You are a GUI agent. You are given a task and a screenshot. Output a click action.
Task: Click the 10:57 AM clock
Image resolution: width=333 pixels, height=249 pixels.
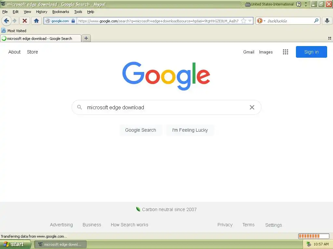[321, 244]
